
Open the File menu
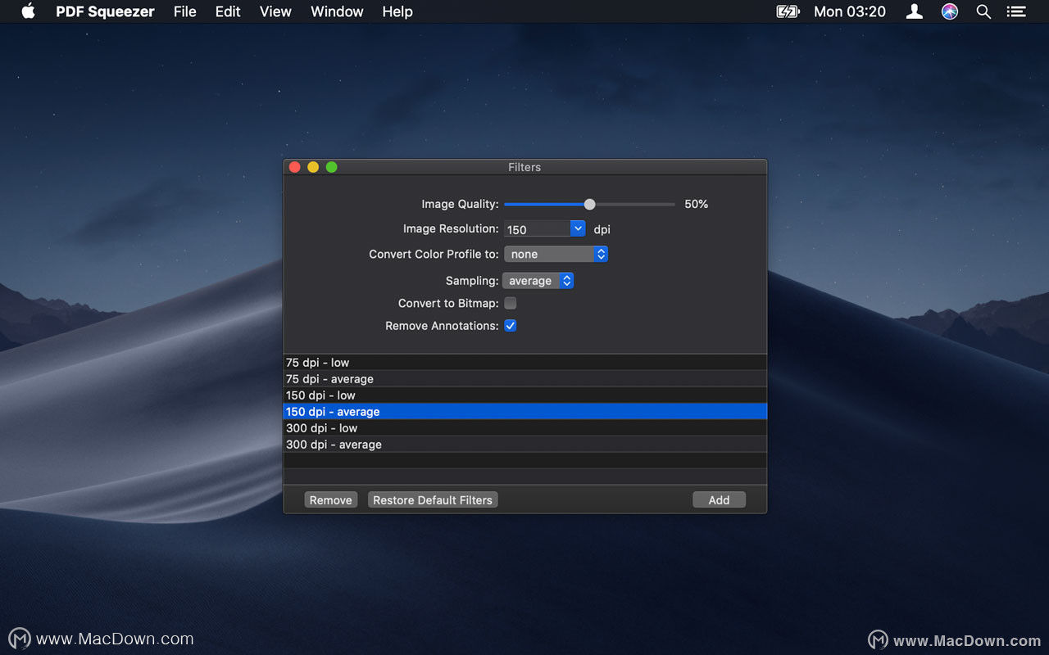click(185, 11)
